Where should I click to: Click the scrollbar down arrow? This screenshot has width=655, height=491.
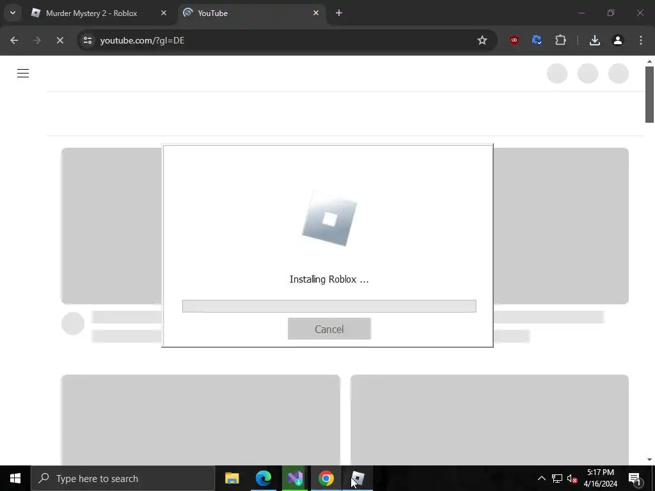(x=649, y=460)
